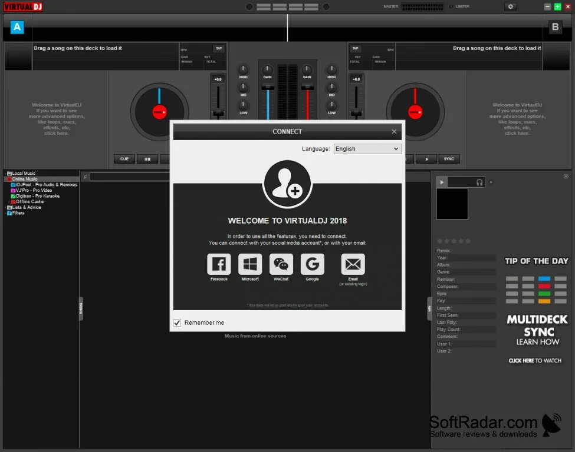Screen dimensions: 575x452
Task: Click the master level meter
Action: coord(422,6)
